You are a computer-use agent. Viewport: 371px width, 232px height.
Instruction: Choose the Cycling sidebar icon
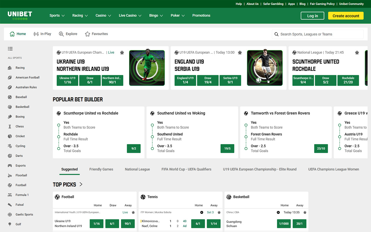tap(10, 146)
